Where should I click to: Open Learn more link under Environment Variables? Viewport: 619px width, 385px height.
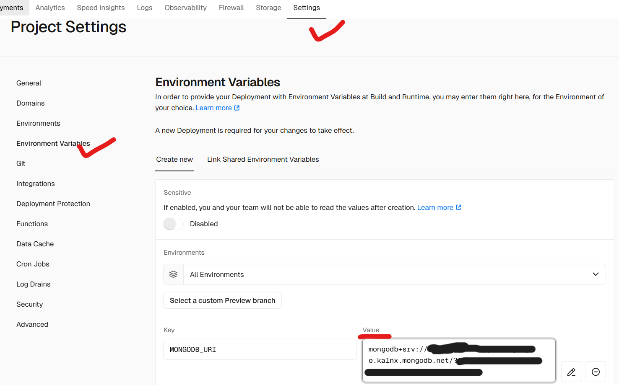(213, 108)
